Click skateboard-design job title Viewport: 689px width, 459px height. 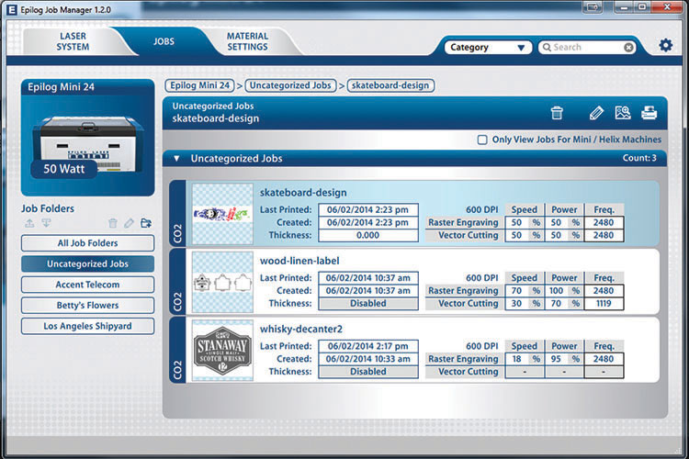303,193
